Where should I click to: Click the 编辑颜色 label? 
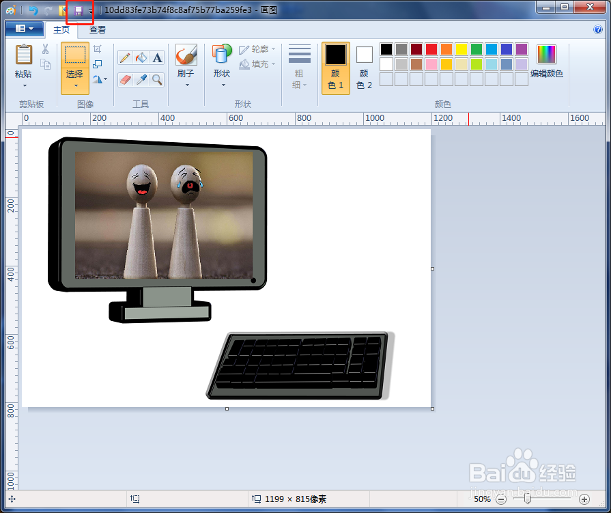pos(546,73)
